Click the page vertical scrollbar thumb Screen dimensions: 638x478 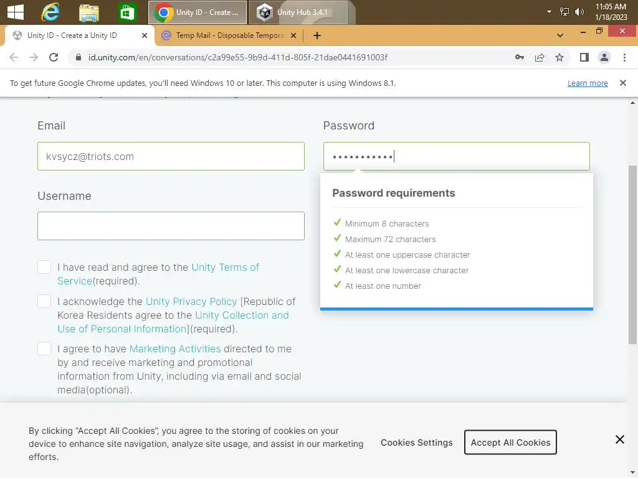point(632,255)
